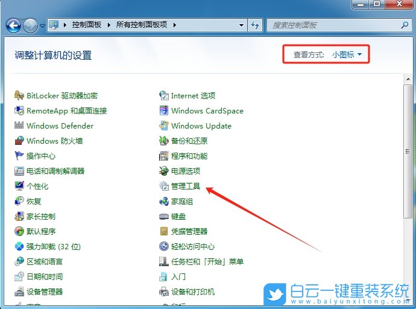
Task: Open RemoteApp 和桌面连接 icon
Action: click(19, 110)
